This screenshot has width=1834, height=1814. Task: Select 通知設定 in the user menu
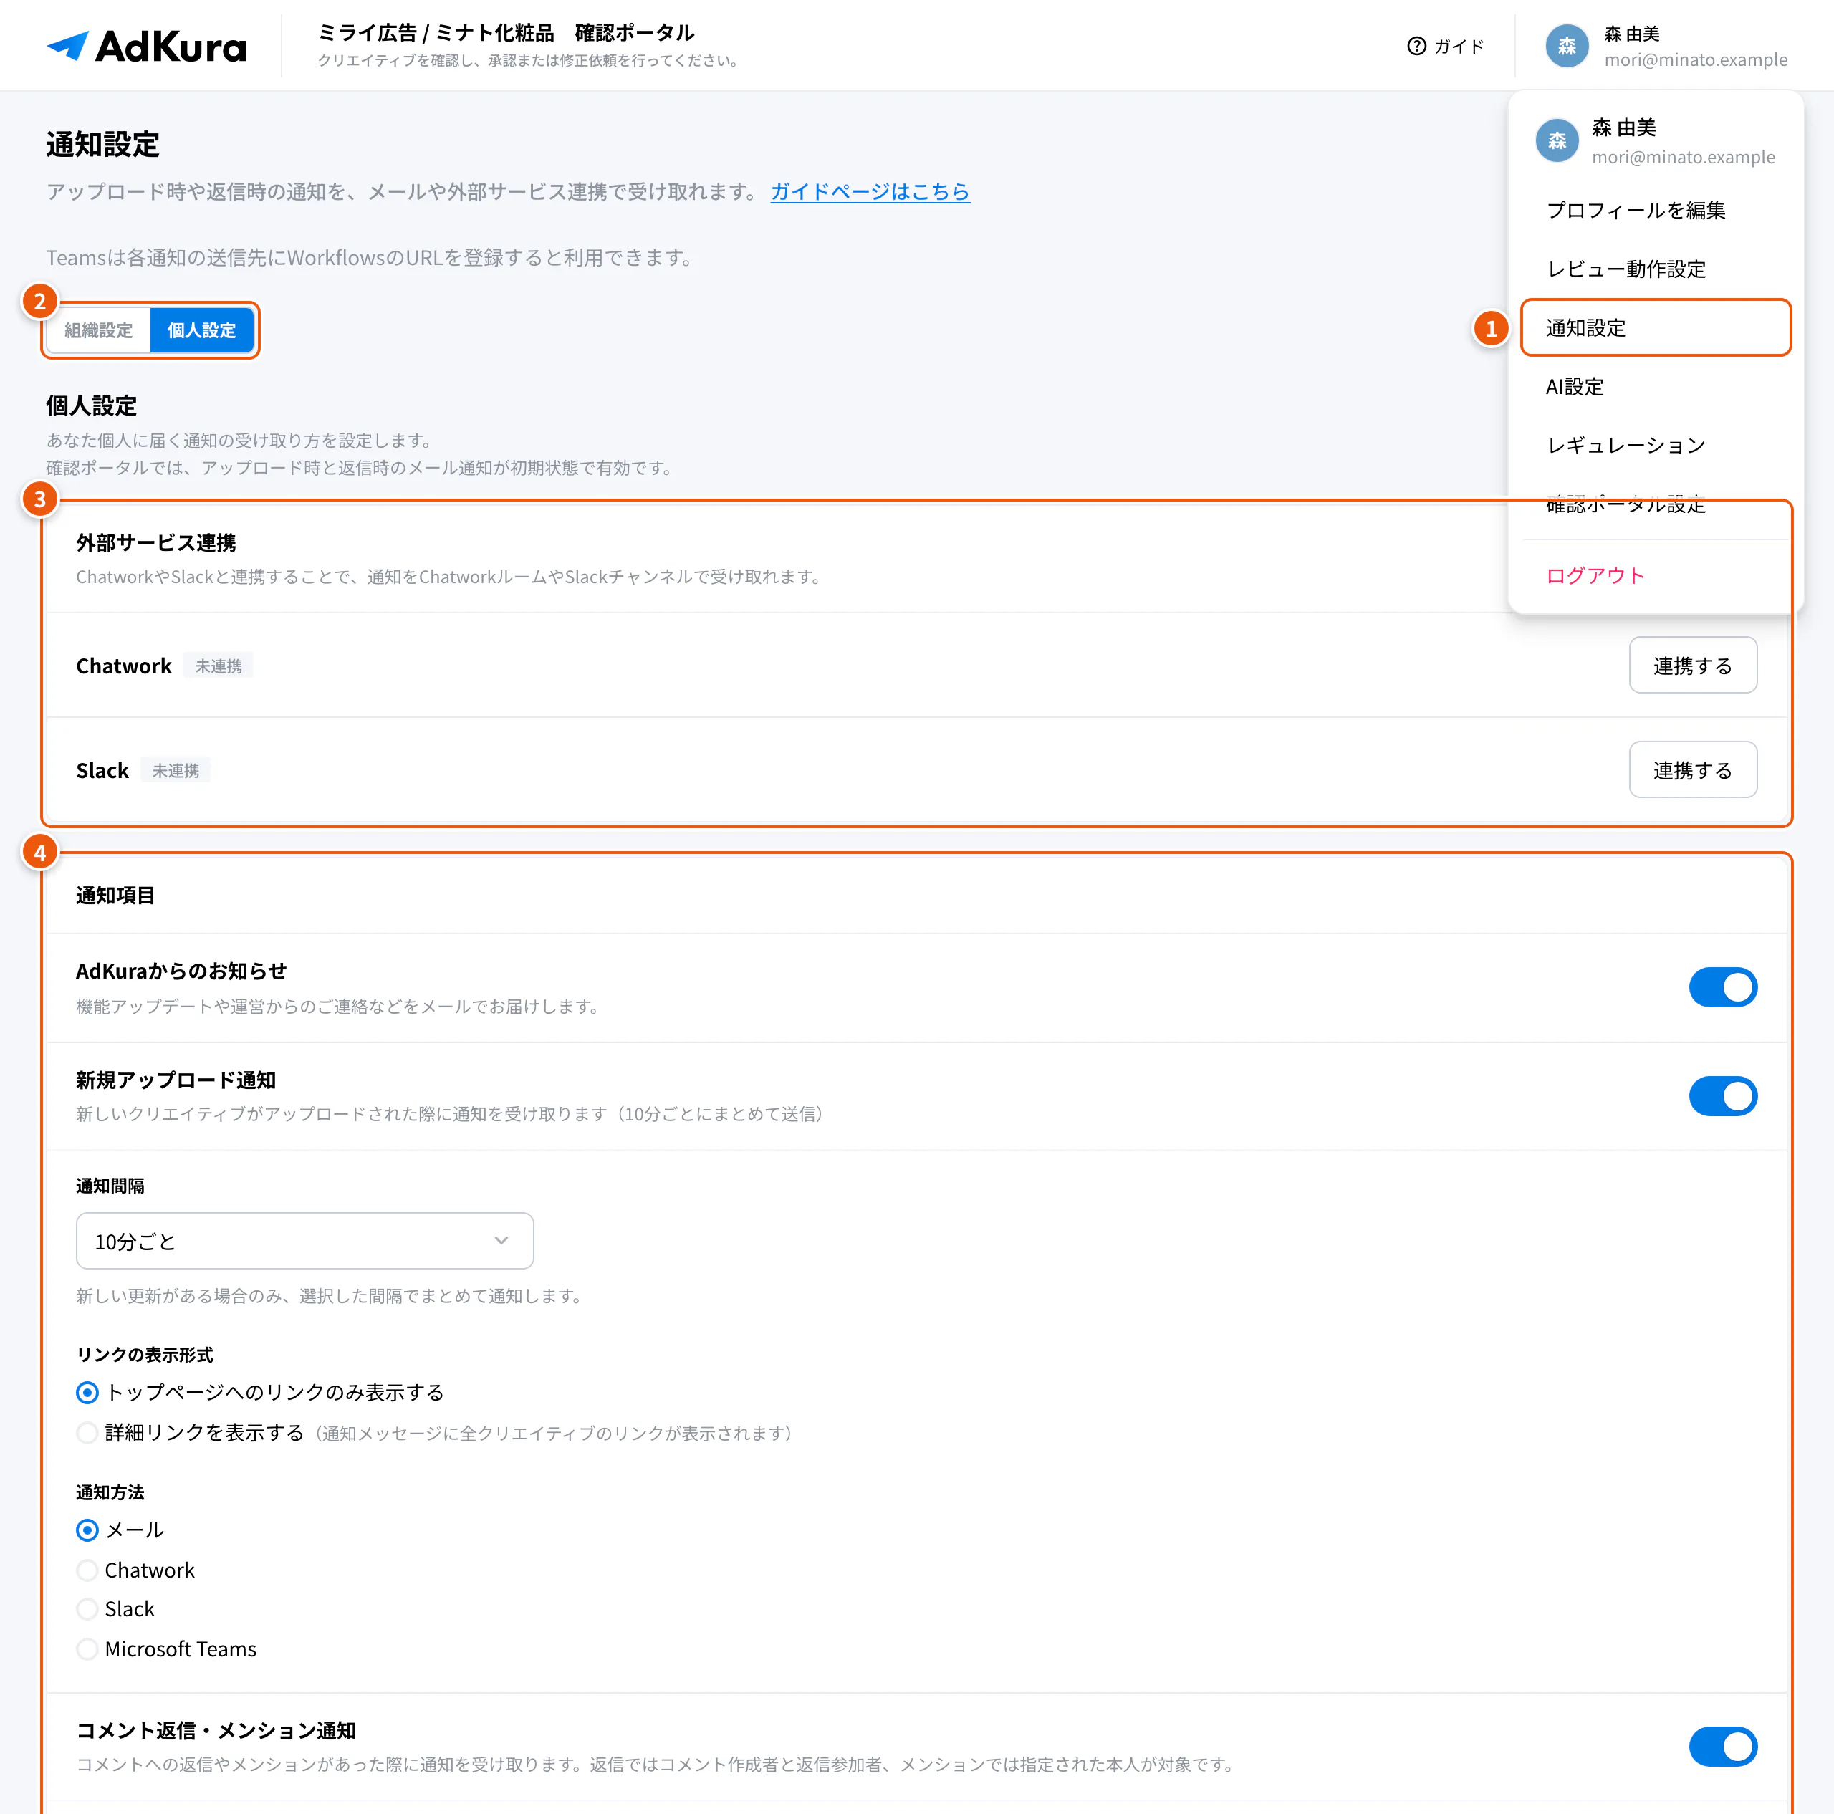point(1656,327)
